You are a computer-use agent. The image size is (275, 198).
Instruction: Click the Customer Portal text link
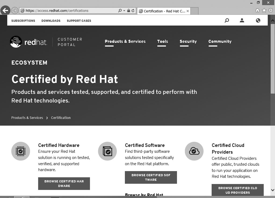tap(70, 42)
